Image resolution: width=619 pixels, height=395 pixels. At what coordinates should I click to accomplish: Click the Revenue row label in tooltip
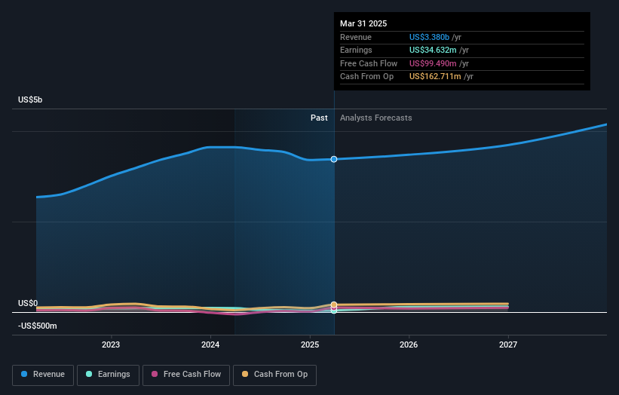[x=356, y=37]
